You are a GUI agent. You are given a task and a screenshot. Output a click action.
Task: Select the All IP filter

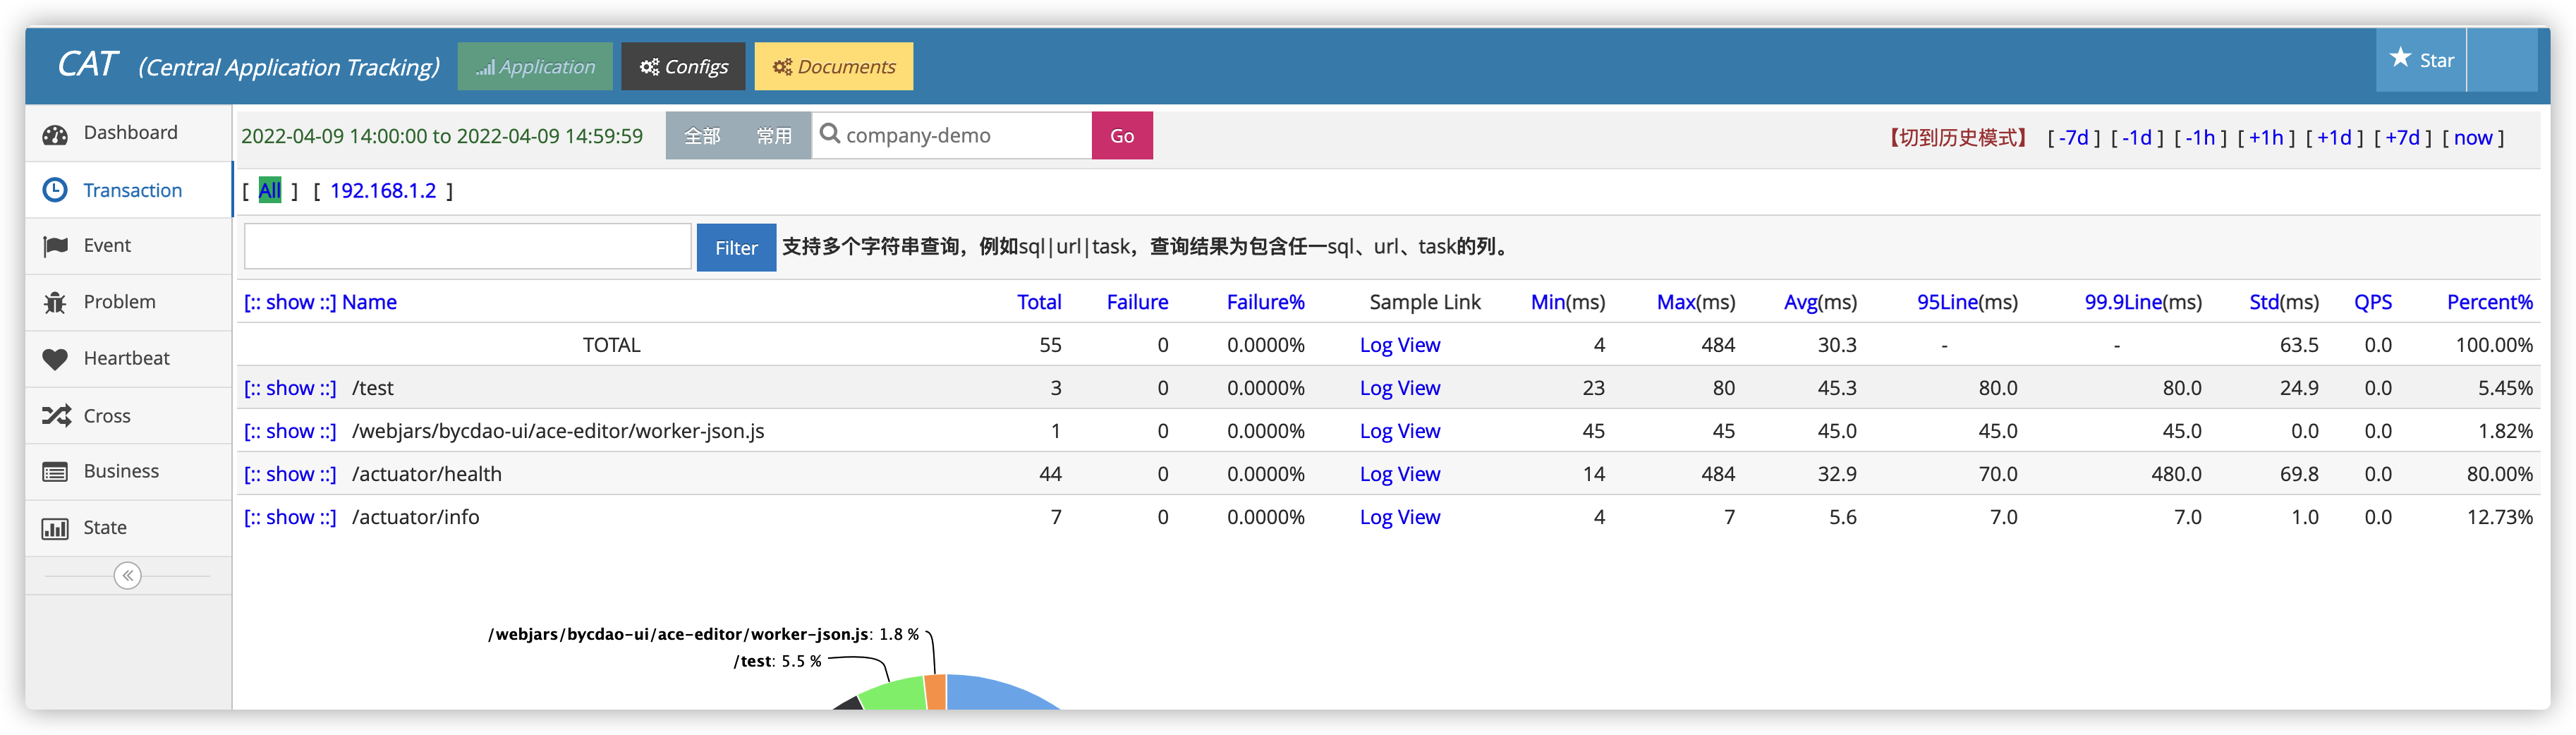(x=270, y=190)
